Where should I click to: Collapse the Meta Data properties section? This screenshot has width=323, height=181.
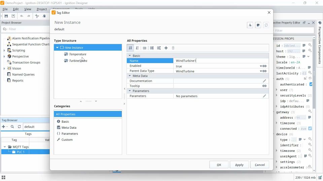[130, 76]
